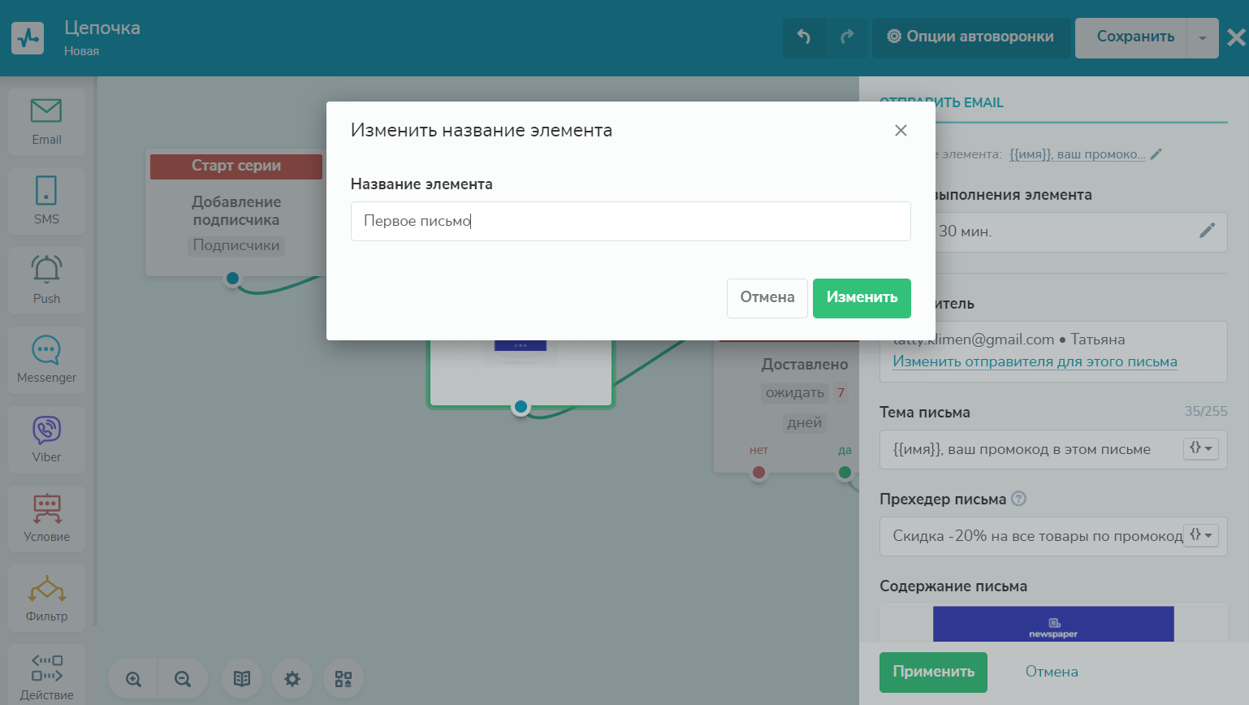Image resolution: width=1249 pixels, height=705 pixels.
Task: Click Отмена in the rename dialog
Action: pos(767,298)
